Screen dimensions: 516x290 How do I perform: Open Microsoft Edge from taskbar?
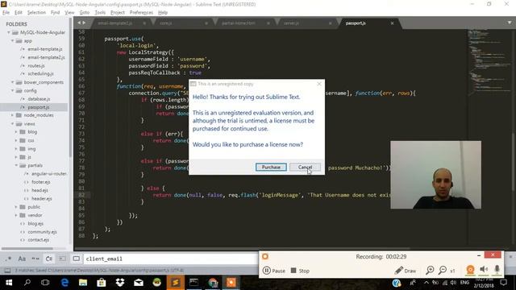click(x=64, y=283)
